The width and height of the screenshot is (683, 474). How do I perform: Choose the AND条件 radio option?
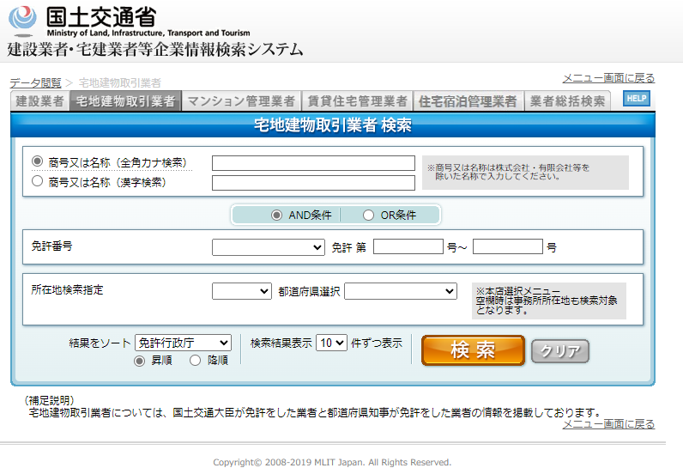[276, 215]
